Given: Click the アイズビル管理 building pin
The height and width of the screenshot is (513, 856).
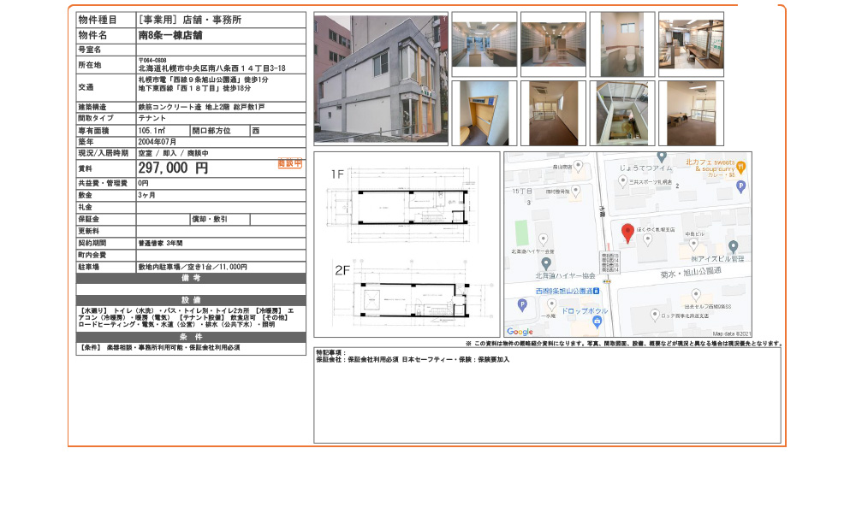Looking at the screenshot, I should click(733, 245).
